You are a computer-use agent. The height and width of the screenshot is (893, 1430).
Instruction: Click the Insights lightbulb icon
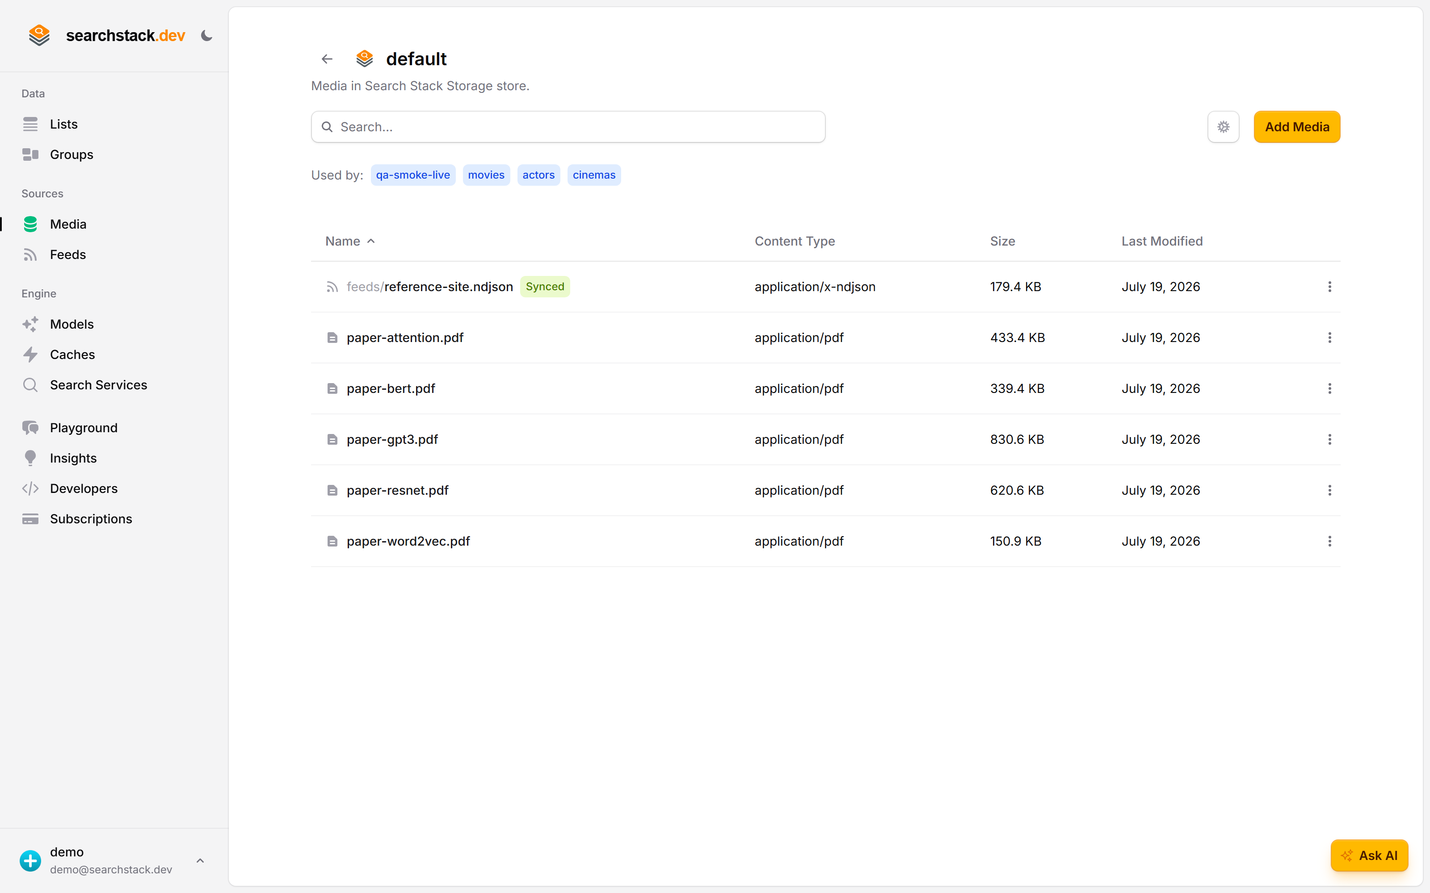click(x=30, y=458)
